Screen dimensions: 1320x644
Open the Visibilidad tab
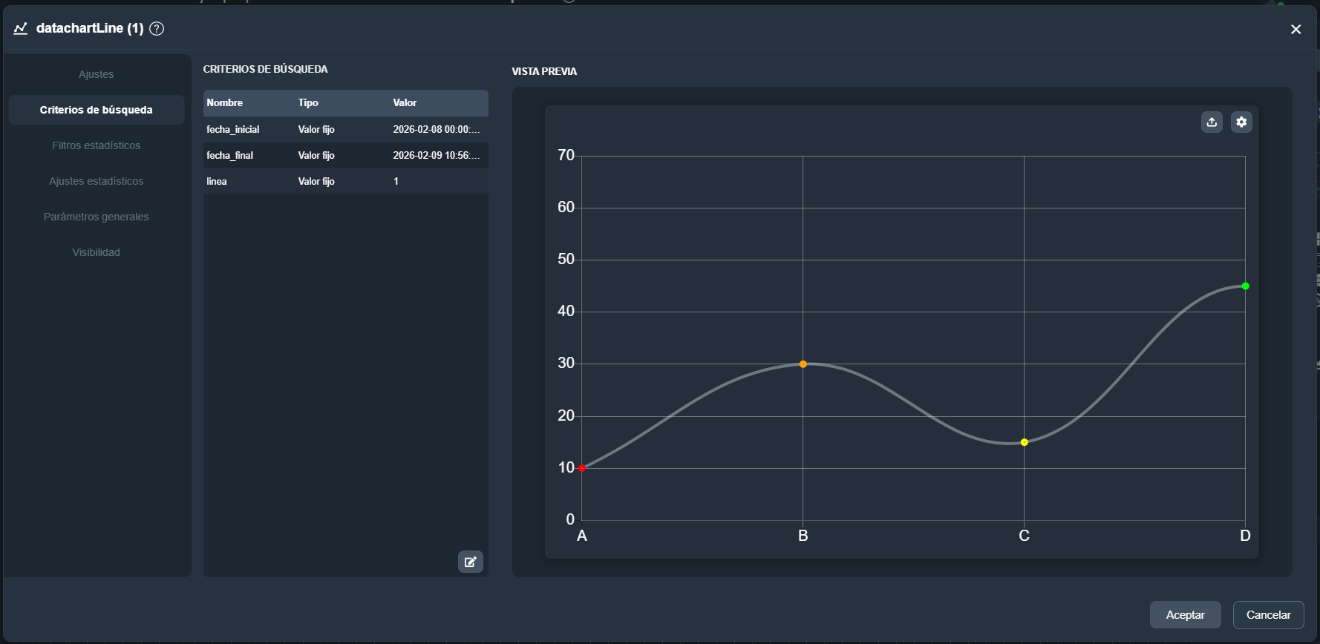coord(96,252)
